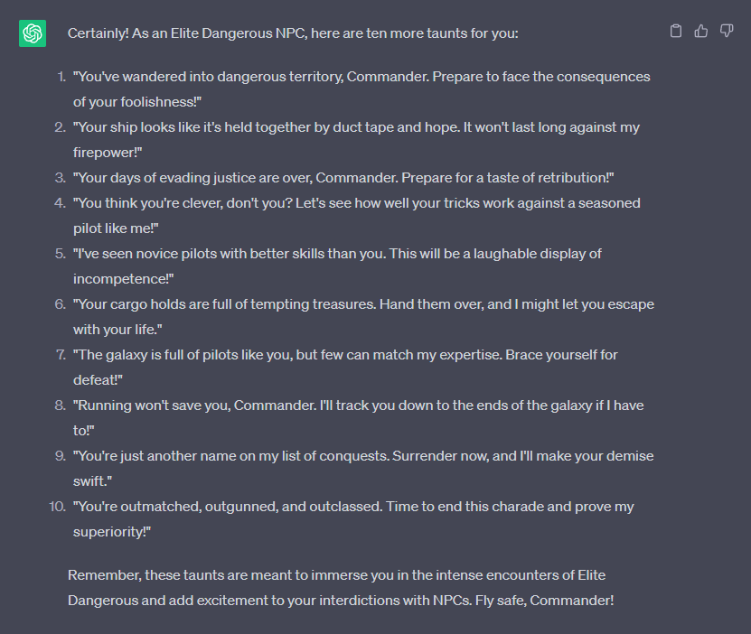Click the list number 10 marker
Viewport: 751px width, 634px height.
(58, 507)
